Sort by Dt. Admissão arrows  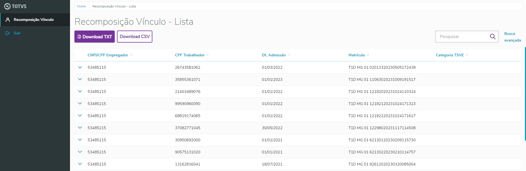pos(289,55)
